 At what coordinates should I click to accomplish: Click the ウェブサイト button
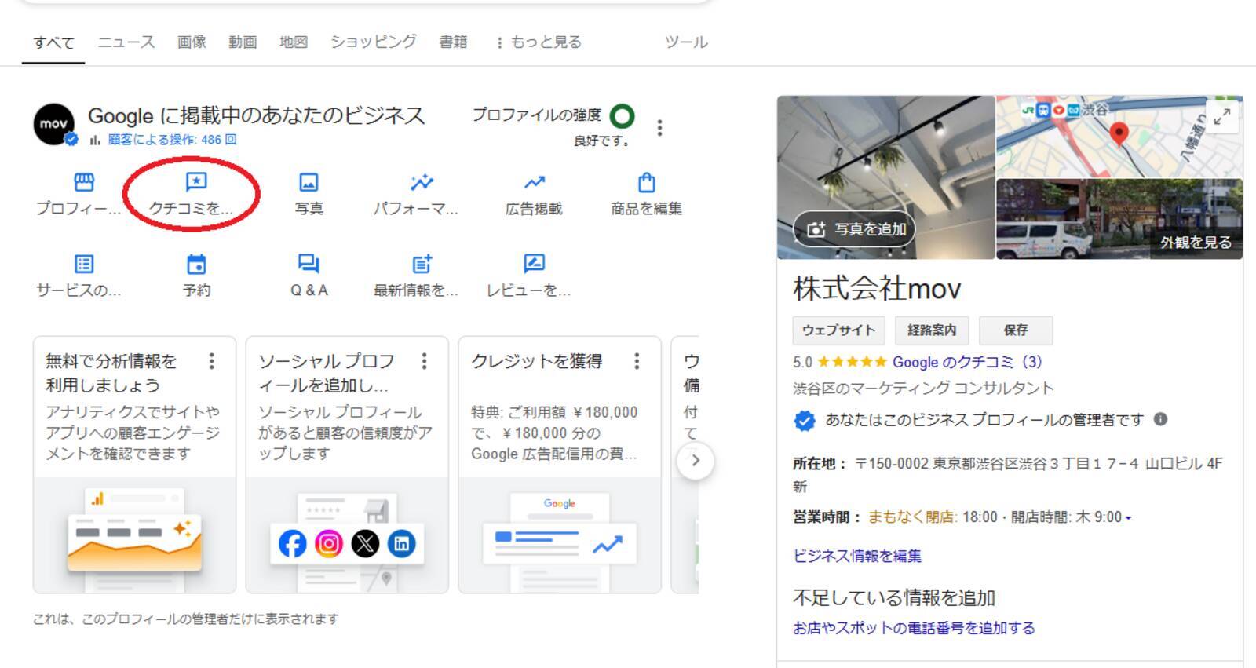[838, 330]
